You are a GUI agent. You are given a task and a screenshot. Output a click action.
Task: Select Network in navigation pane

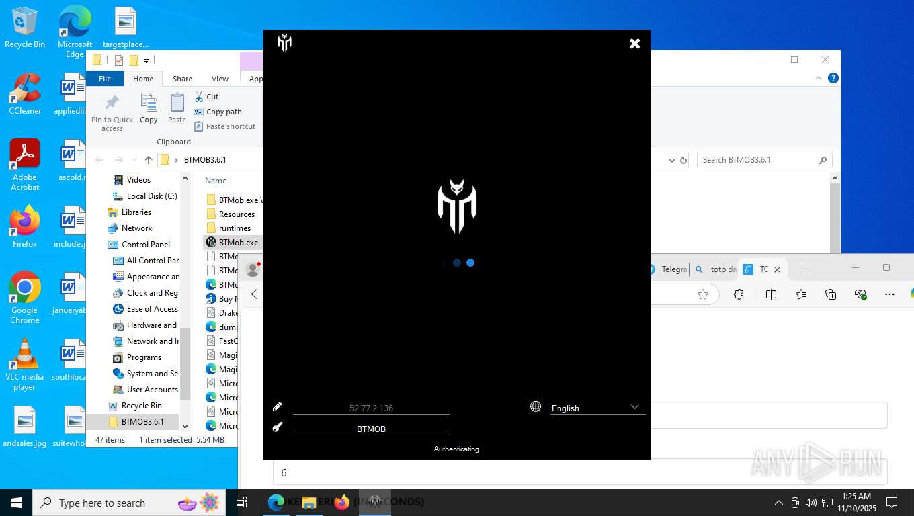(130, 228)
